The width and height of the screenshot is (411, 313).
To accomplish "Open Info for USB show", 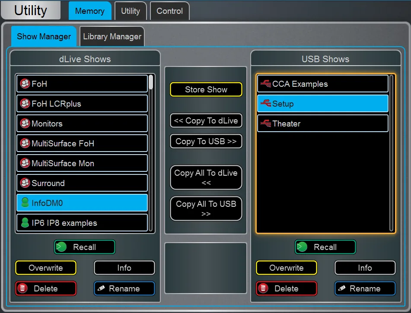I will point(365,268).
